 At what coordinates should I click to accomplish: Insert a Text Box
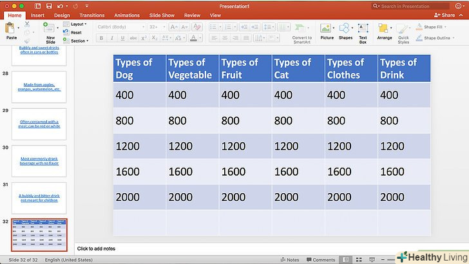pos(363,30)
